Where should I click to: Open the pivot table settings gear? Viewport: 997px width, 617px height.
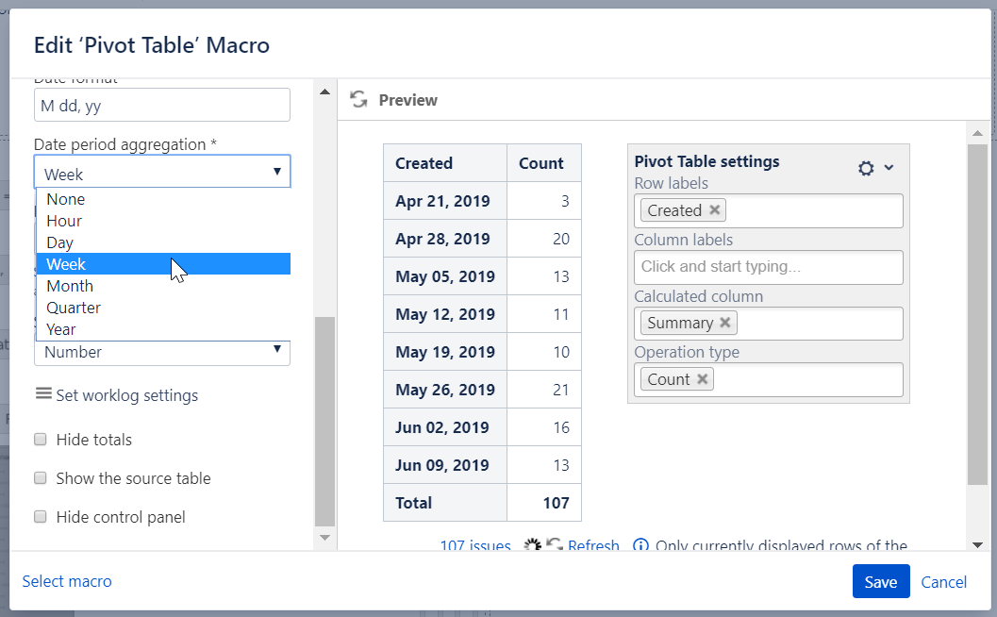pyautogui.click(x=866, y=168)
